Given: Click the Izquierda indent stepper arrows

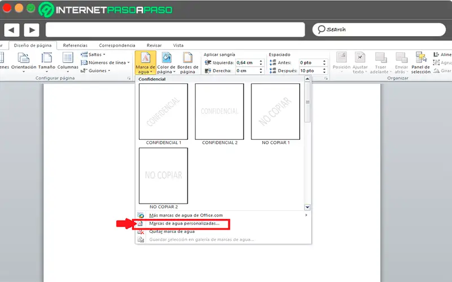Looking at the screenshot, I should coord(261,63).
